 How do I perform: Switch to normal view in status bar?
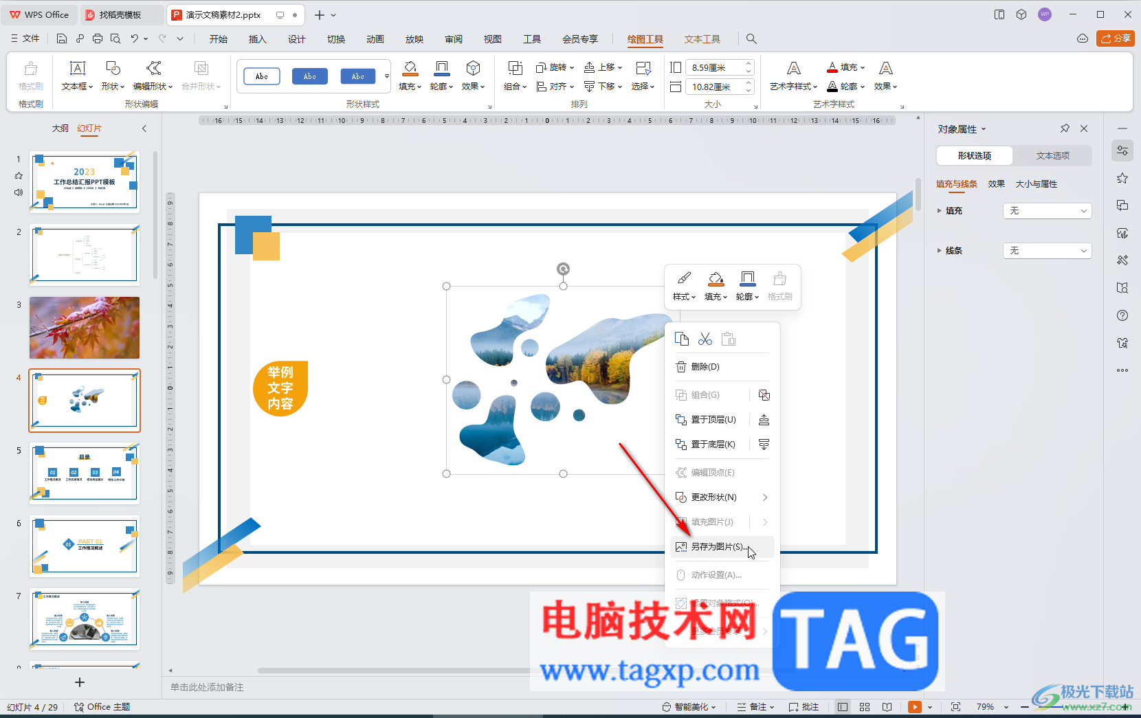click(843, 706)
